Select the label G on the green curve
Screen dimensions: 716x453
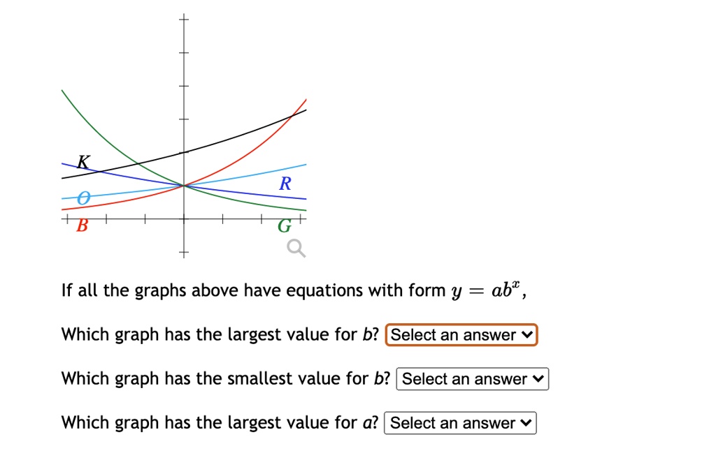click(284, 226)
